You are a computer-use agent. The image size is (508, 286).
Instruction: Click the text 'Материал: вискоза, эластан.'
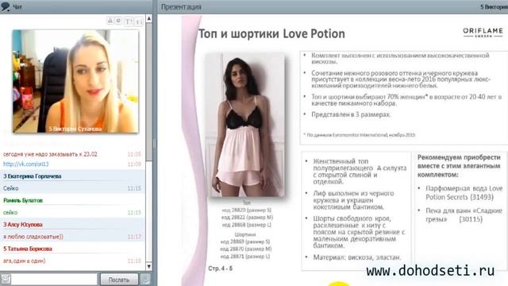[357, 257]
